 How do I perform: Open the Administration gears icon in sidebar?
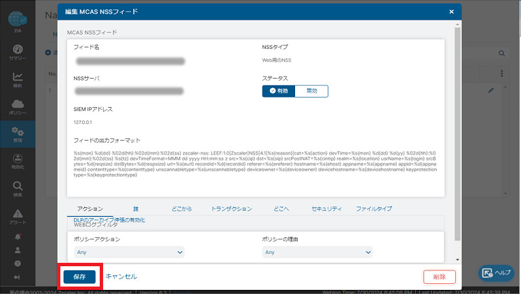point(18,131)
